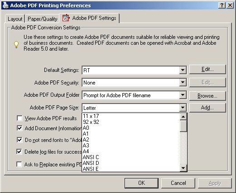Image resolution: width=236 pixels, height=193 pixels.
Task: Click the question mark help button
Action: pos(222,5)
